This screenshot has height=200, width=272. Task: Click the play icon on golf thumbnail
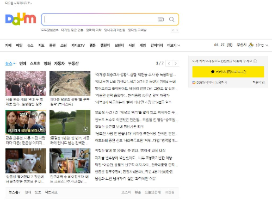[x=85, y=129]
